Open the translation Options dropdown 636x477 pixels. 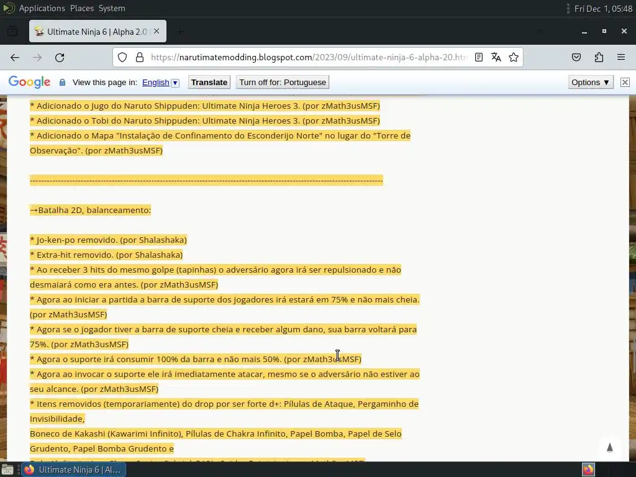pos(591,83)
